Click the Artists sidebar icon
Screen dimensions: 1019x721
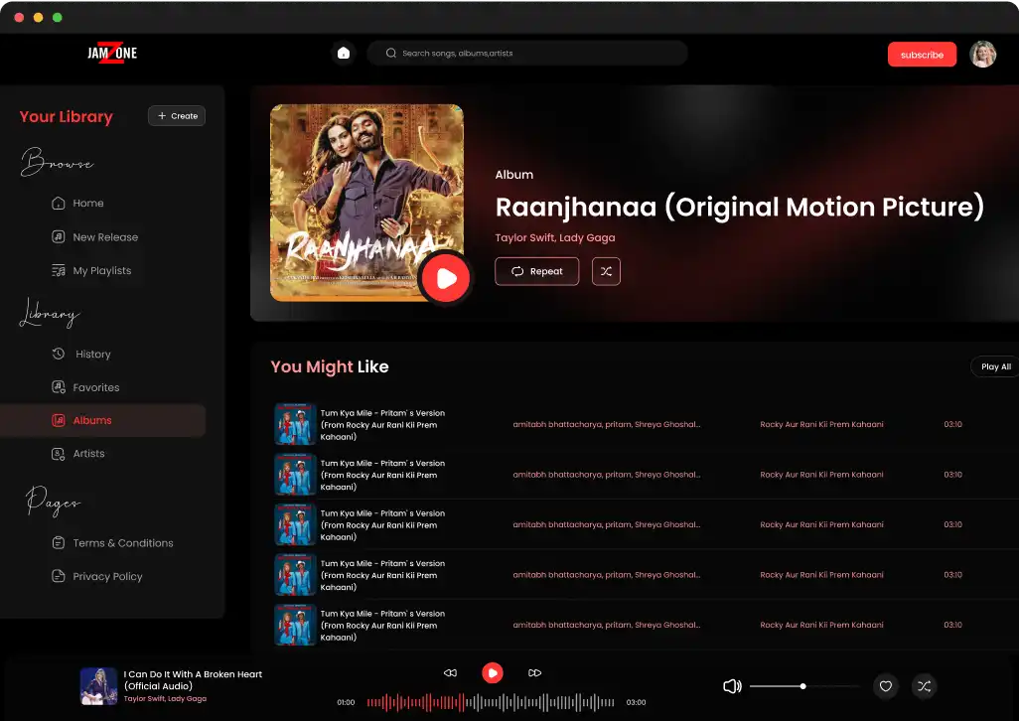tap(58, 454)
